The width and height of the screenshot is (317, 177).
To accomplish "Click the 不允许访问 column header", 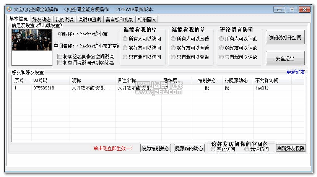I will coord(272,80).
